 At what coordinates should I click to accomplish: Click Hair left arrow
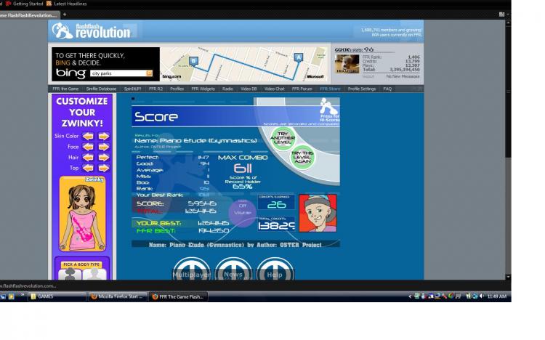(x=88, y=158)
